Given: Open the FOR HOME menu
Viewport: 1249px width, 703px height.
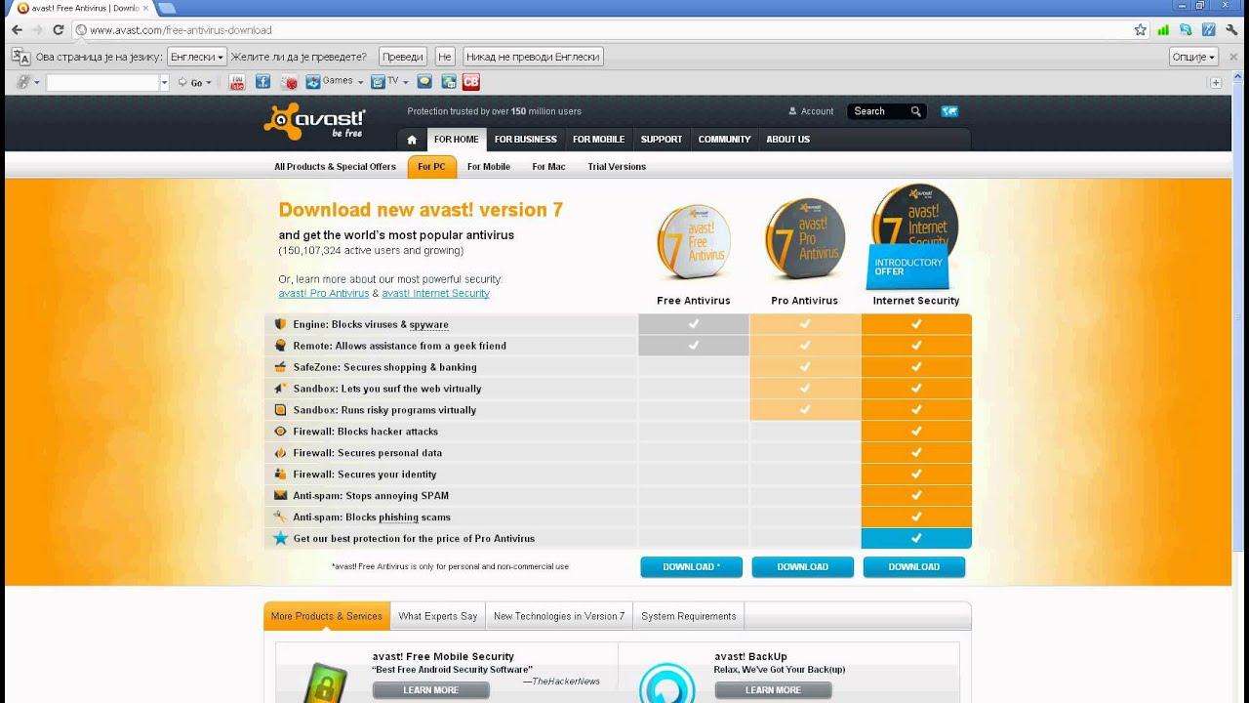Looking at the screenshot, I should point(456,140).
